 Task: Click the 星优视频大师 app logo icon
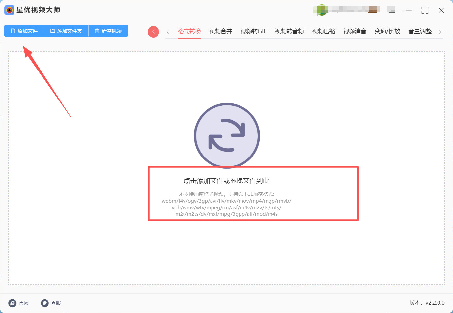pos(9,10)
